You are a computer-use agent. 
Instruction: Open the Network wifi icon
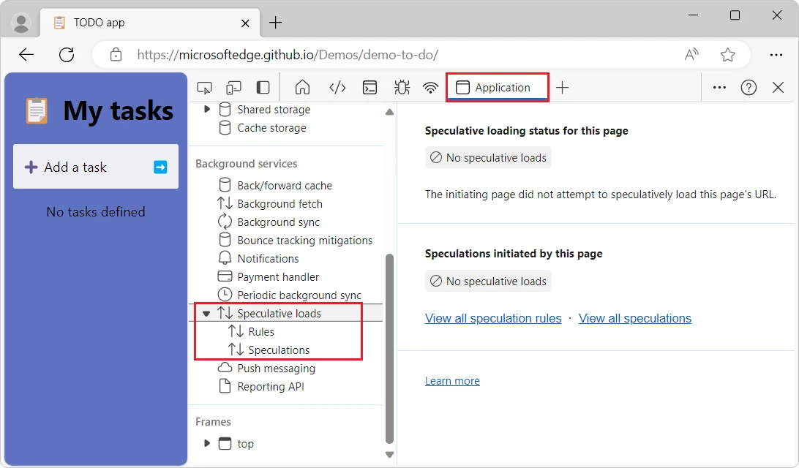pos(430,88)
